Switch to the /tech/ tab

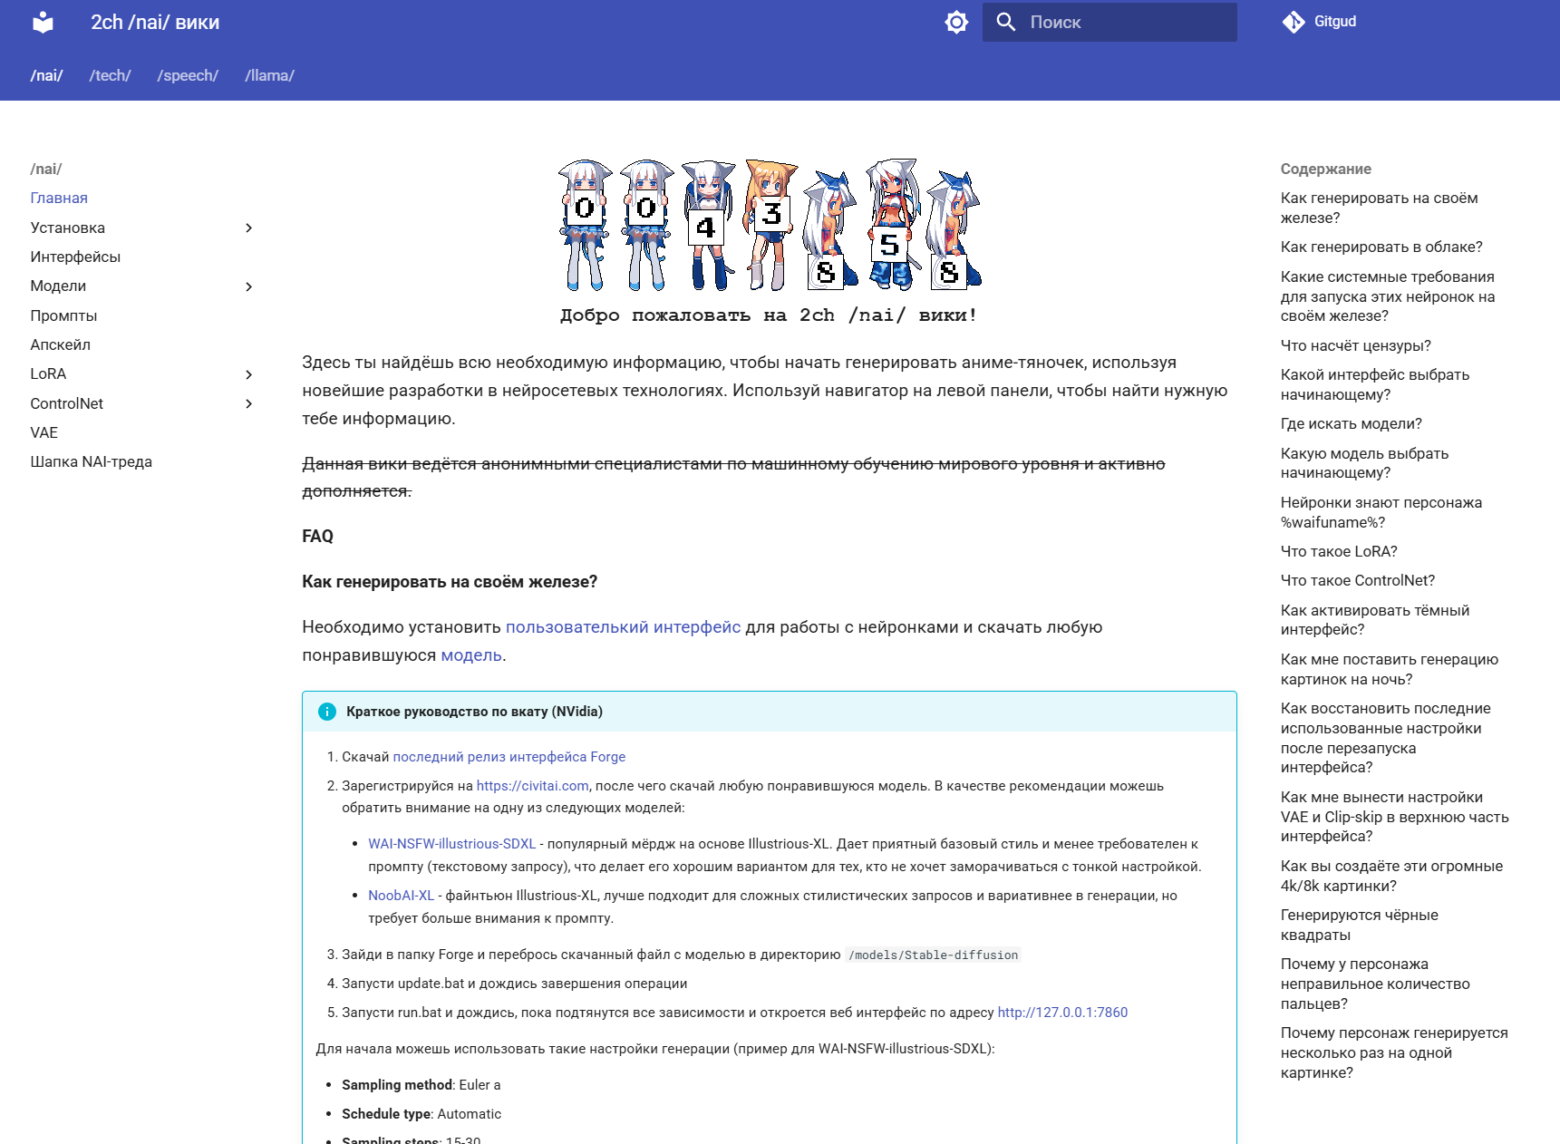coord(111,75)
